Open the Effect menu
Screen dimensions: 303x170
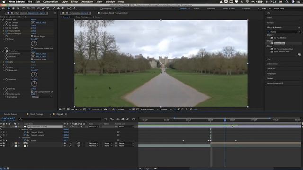pyautogui.click(x=74, y=2)
